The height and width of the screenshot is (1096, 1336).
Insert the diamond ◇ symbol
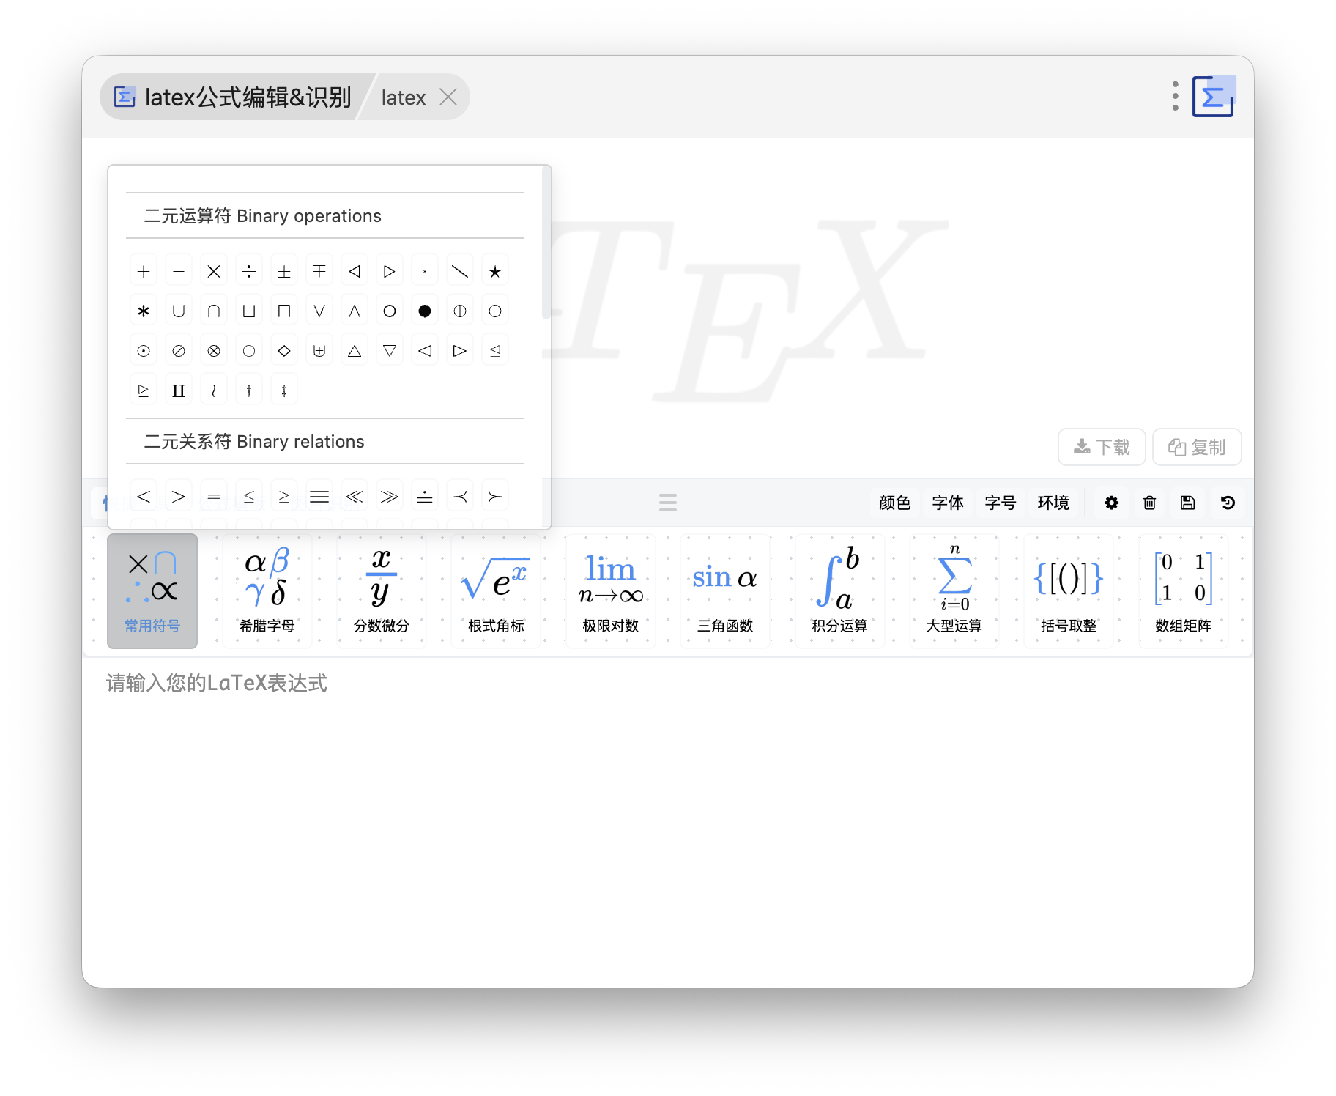click(284, 351)
